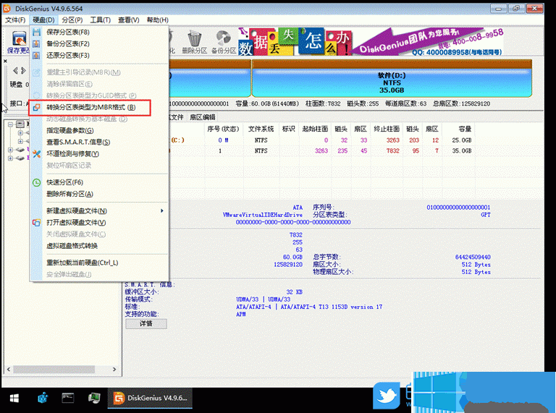Click the tree scrollbar right arrow

114,370
